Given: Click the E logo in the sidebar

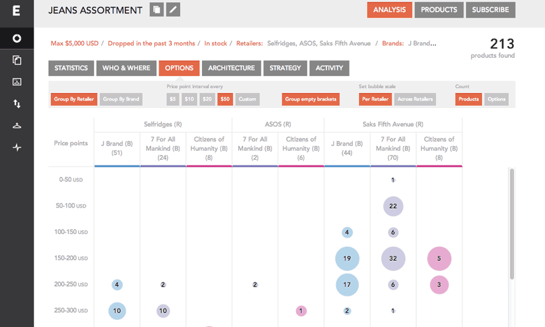Looking at the screenshot, I should tap(17, 10).
